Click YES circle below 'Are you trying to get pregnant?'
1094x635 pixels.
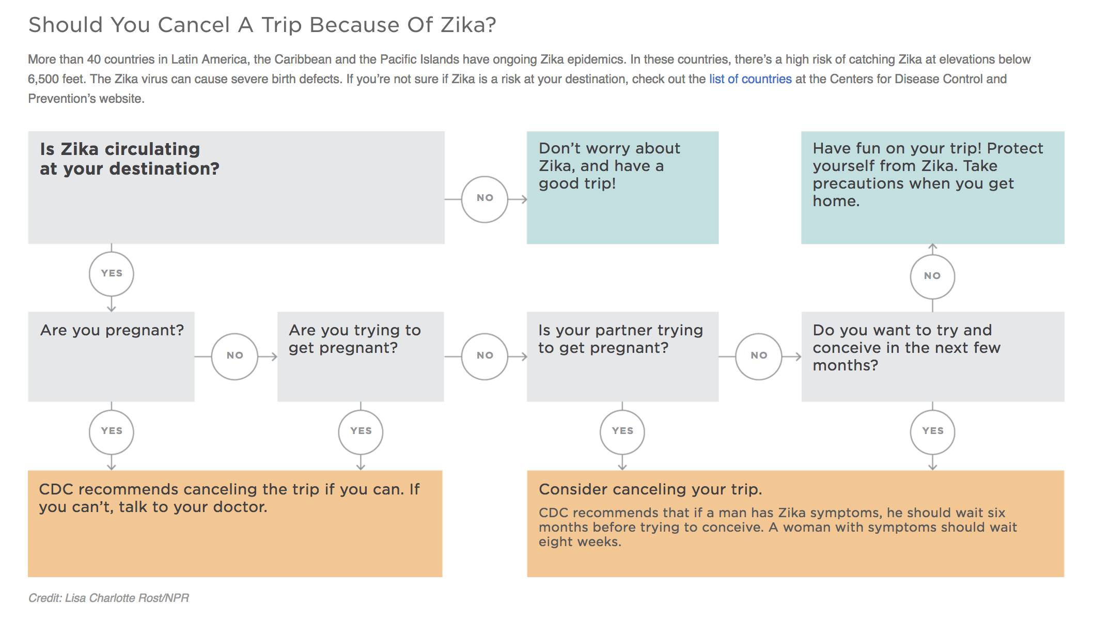[x=361, y=432]
